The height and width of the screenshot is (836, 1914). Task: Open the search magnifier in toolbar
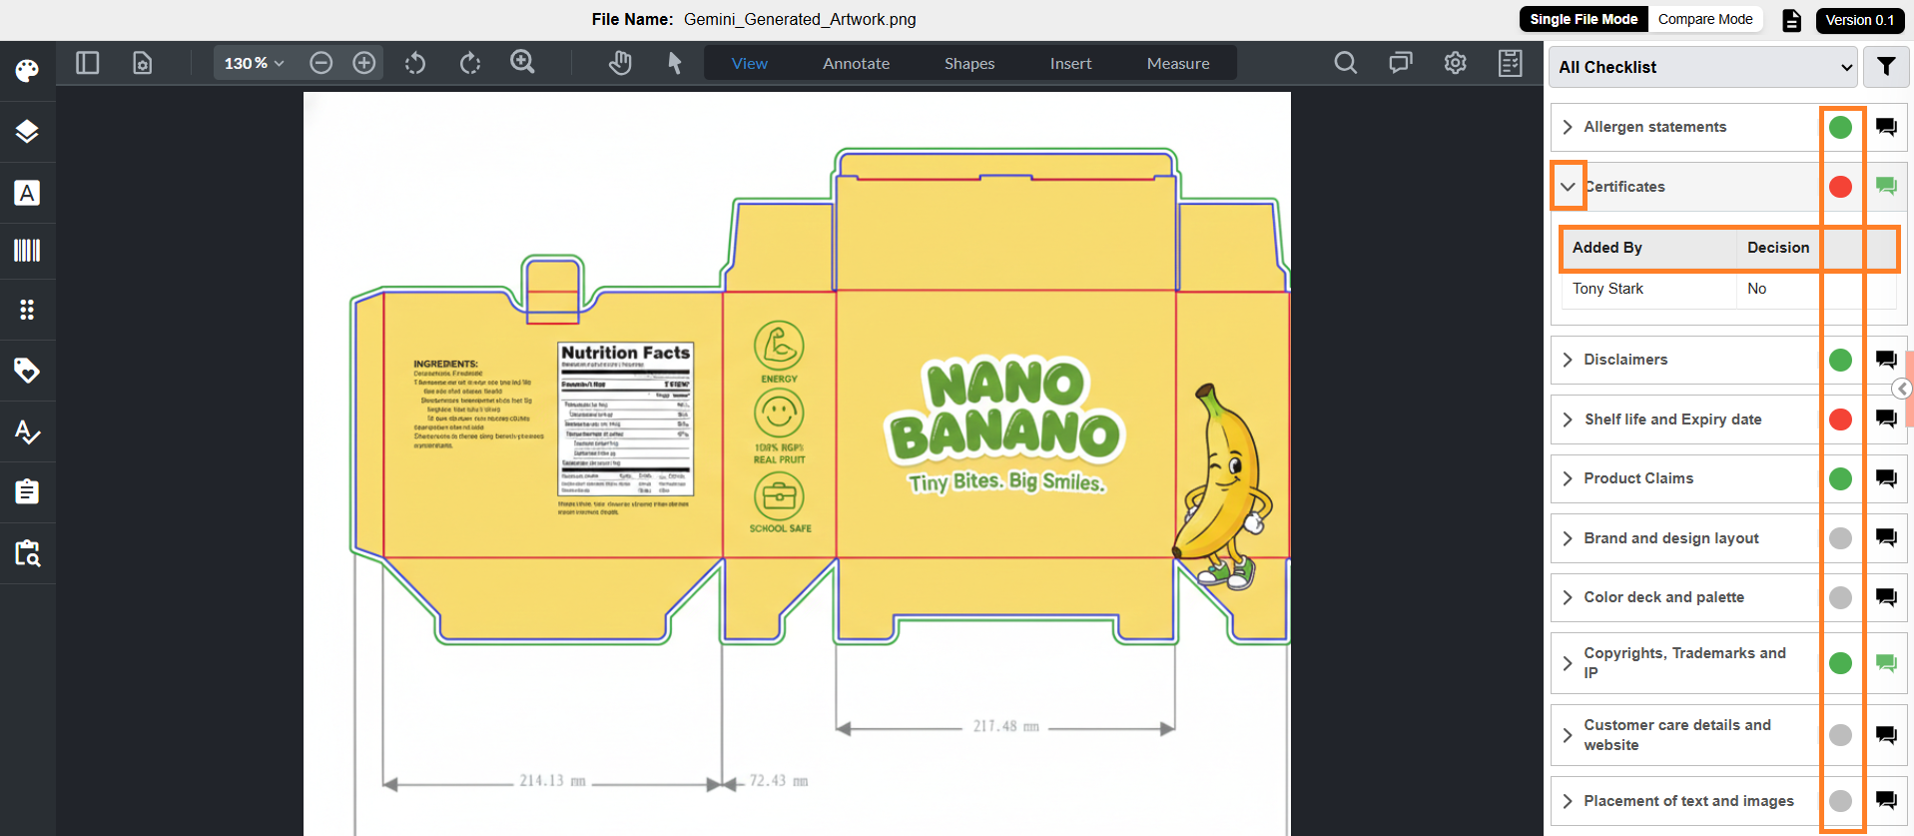1345,63
